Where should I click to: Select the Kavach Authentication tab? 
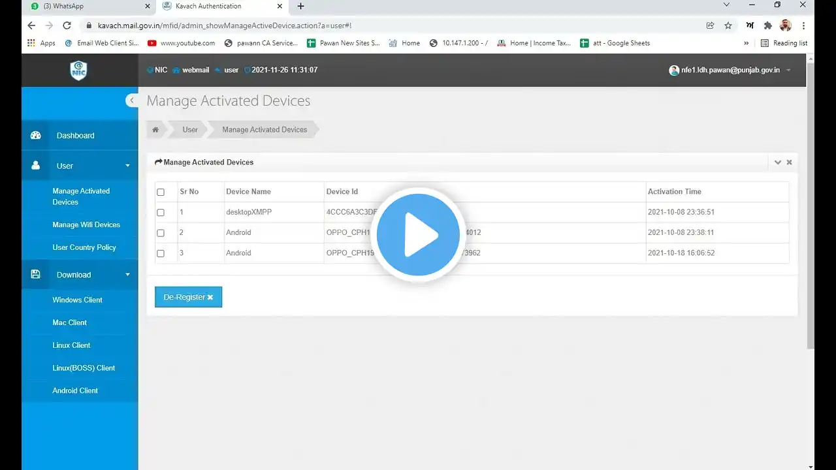pyautogui.click(x=221, y=7)
